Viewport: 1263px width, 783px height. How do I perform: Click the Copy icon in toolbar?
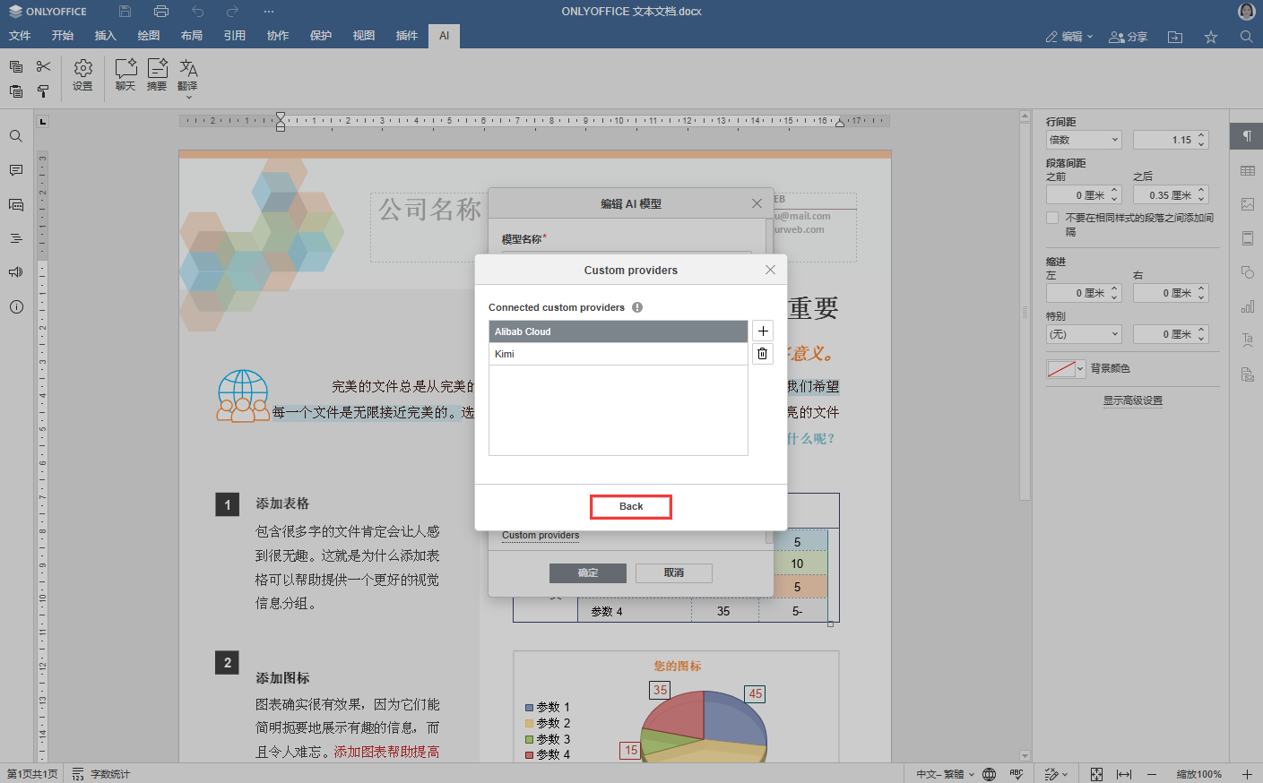(x=16, y=66)
